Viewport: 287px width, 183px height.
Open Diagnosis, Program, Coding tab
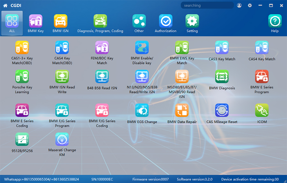[x=100, y=24]
